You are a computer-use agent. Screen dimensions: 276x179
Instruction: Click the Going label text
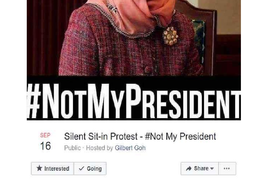94,169
